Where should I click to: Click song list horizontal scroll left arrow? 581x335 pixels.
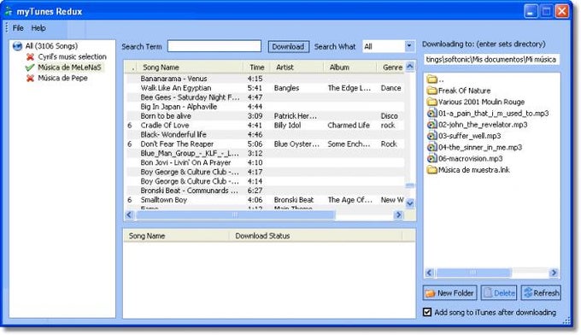130,215
